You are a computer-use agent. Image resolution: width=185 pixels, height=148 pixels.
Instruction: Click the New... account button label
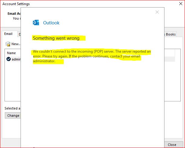point(16,44)
